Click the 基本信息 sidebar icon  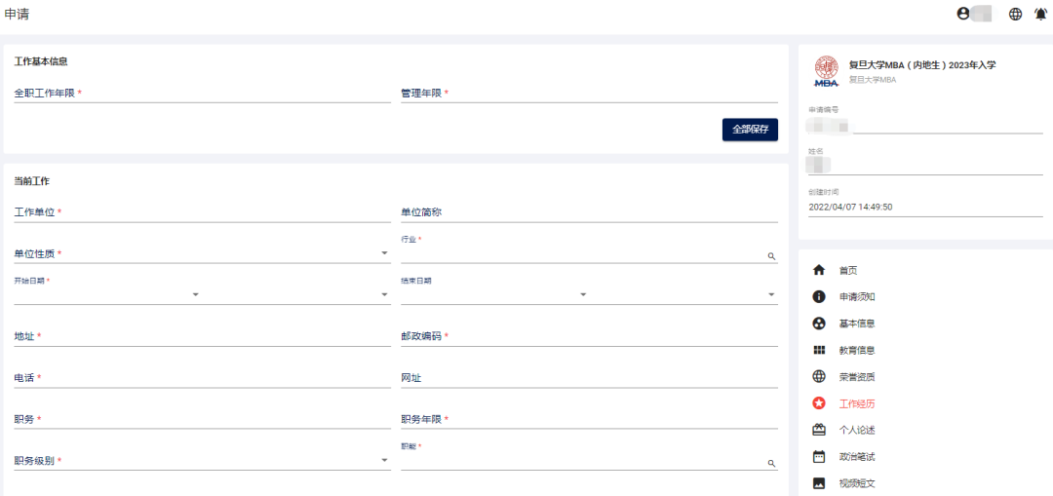[819, 324]
